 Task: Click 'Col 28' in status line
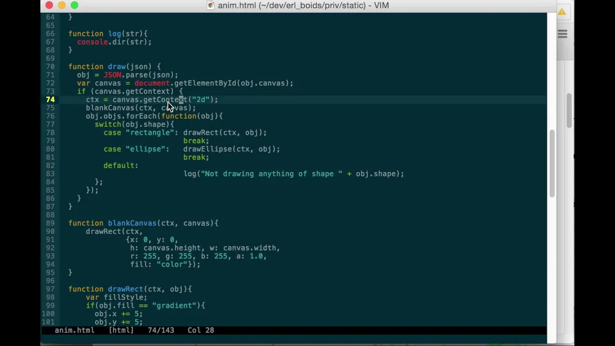coord(201,330)
